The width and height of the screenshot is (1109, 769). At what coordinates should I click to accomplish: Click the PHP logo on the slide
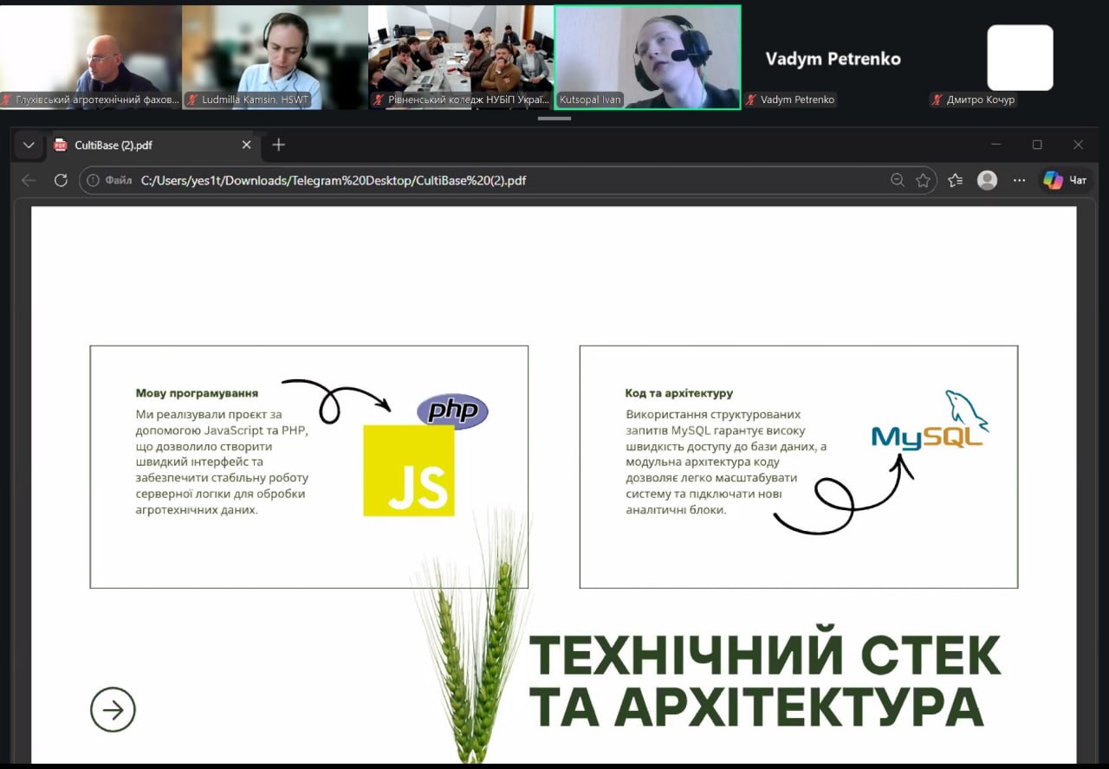tap(452, 410)
